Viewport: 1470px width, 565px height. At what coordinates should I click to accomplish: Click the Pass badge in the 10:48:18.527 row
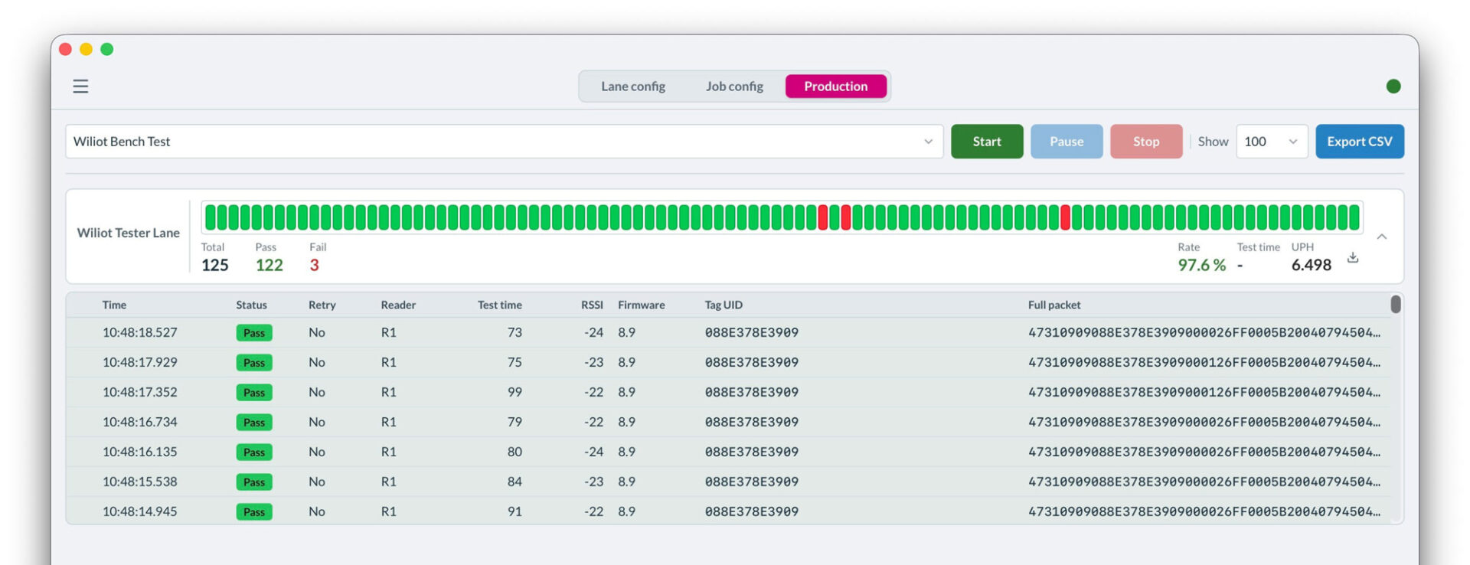[x=254, y=333]
